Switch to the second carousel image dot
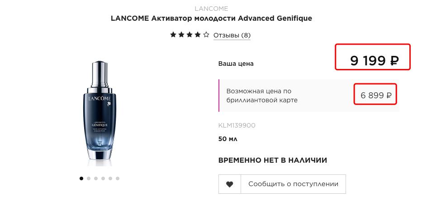Image resolution: width=422 pixels, height=201 pixels. 89,178
